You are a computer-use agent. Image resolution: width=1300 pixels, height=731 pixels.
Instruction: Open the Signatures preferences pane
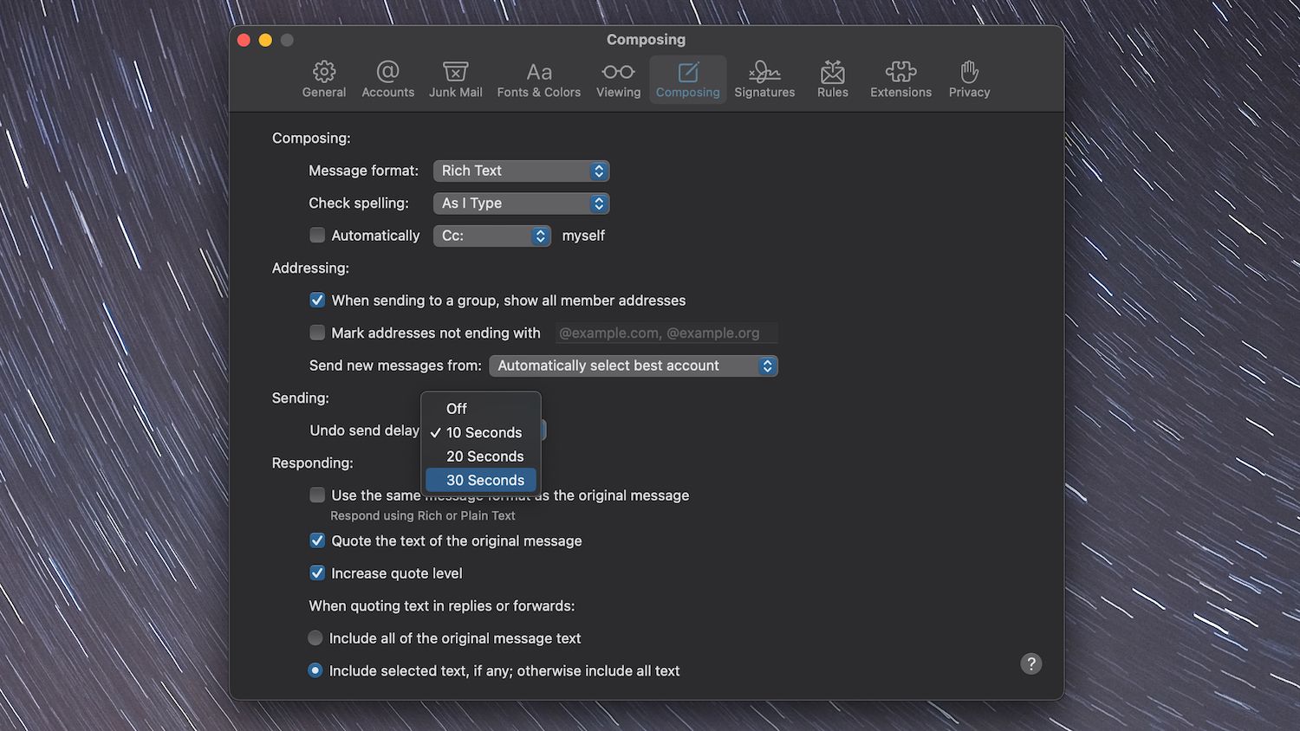764,80
